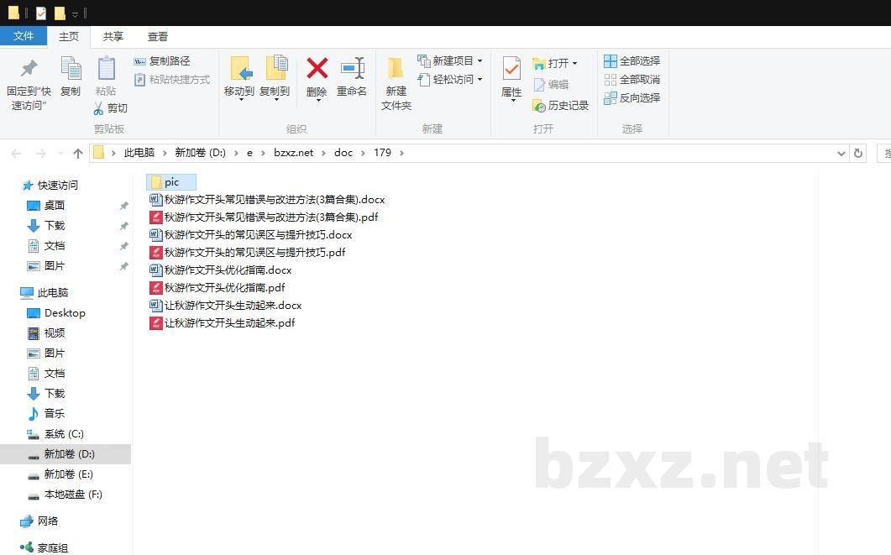Click the History record icon
This screenshot has height=555, width=891.
click(x=539, y=106)
